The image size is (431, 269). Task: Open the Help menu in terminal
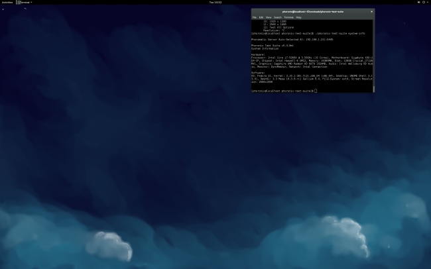[x=298, y=17]
